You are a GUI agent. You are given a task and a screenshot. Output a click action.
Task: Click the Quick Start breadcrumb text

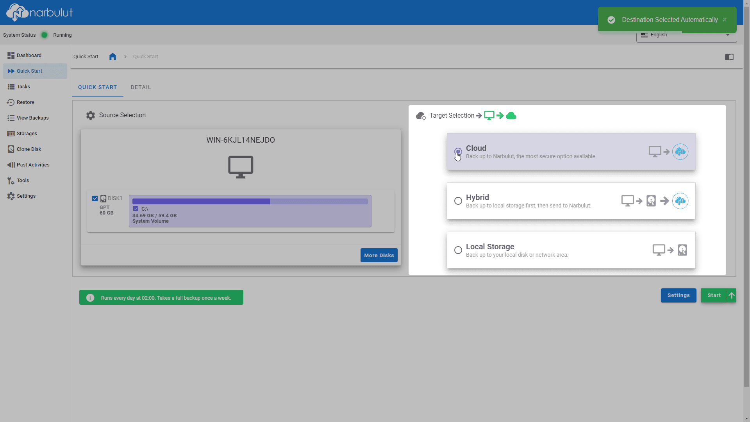tap(145, 57)
